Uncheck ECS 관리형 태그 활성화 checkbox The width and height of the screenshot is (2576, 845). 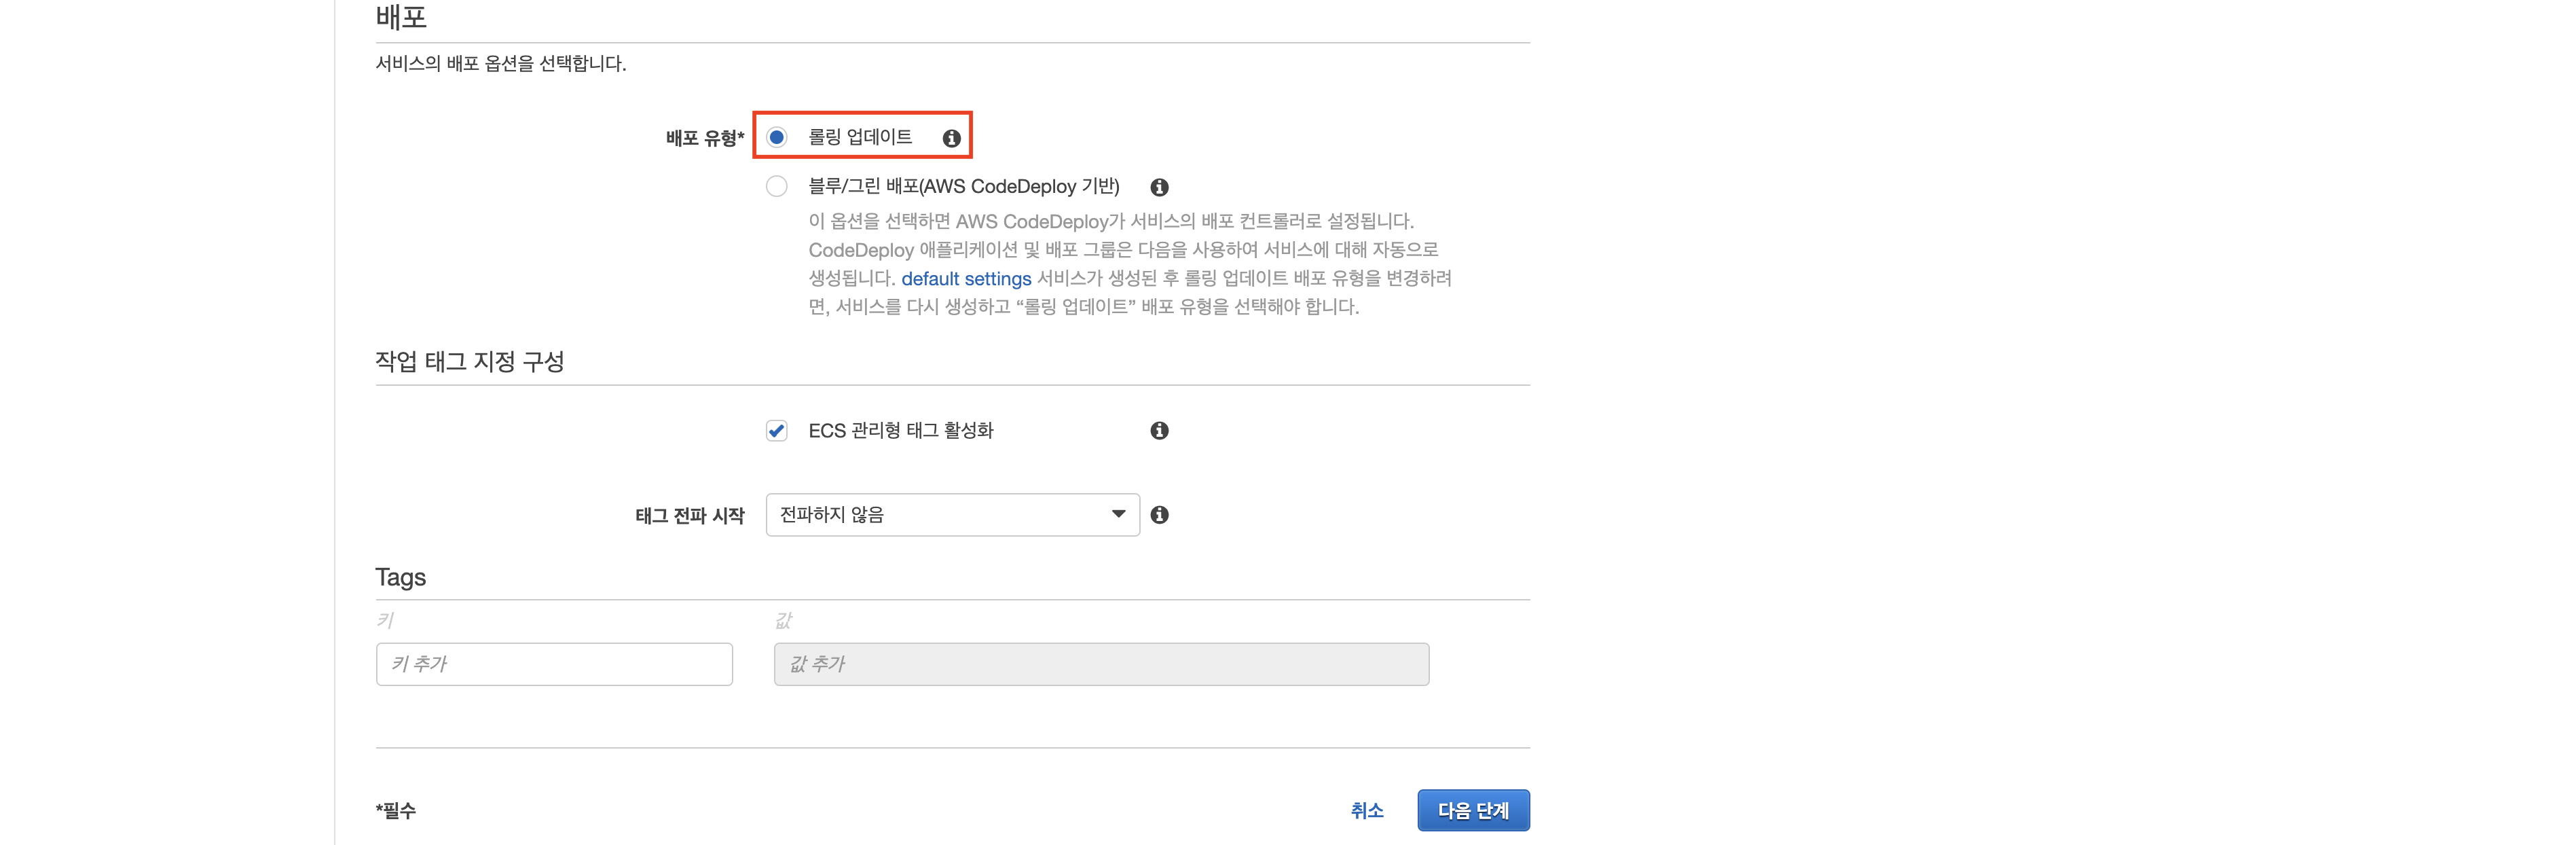click(776, 430)
